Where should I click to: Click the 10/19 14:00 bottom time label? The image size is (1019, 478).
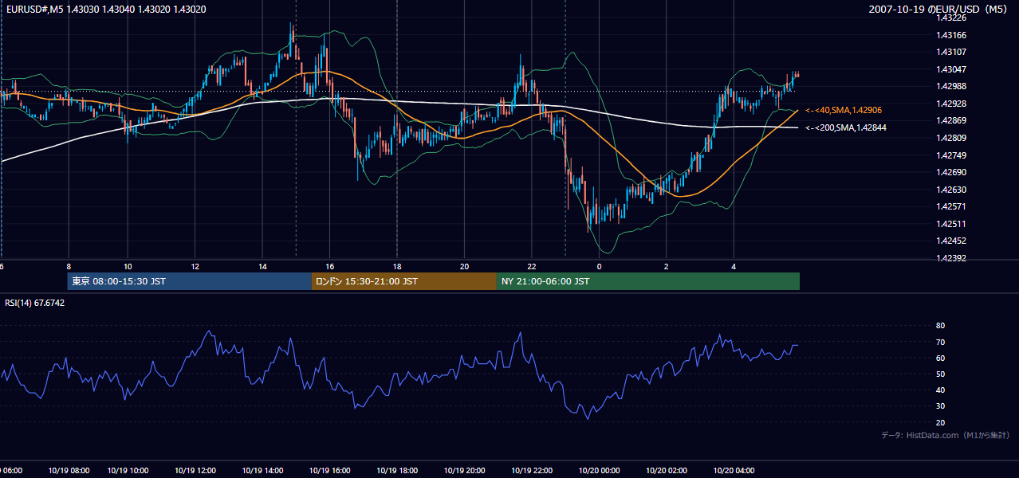point(263,471)
